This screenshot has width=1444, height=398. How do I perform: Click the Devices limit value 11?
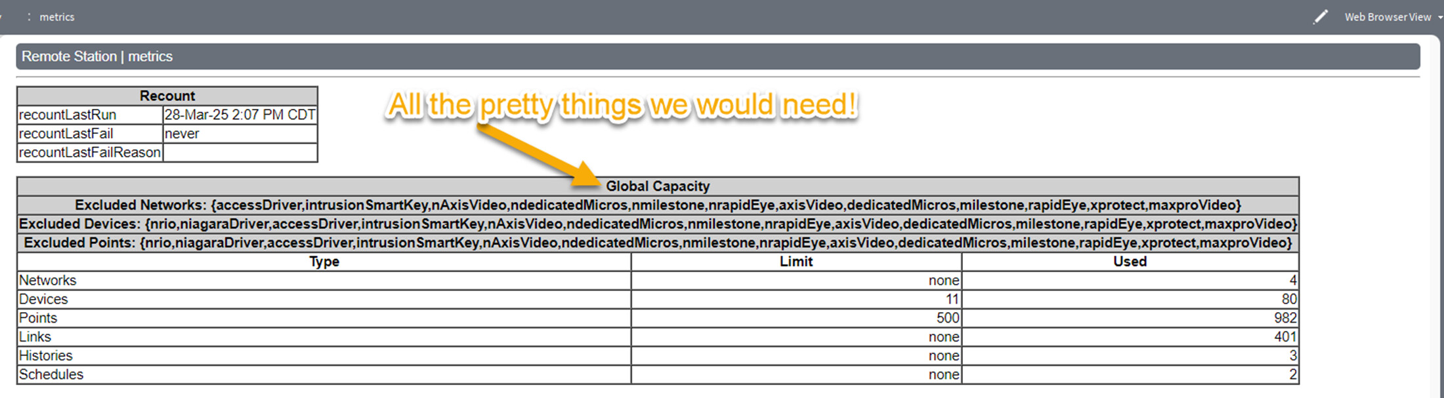click(x=952, y=300)
